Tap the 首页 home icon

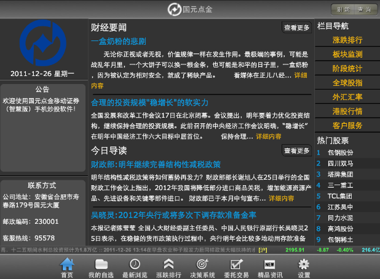[x=66, y=268]
